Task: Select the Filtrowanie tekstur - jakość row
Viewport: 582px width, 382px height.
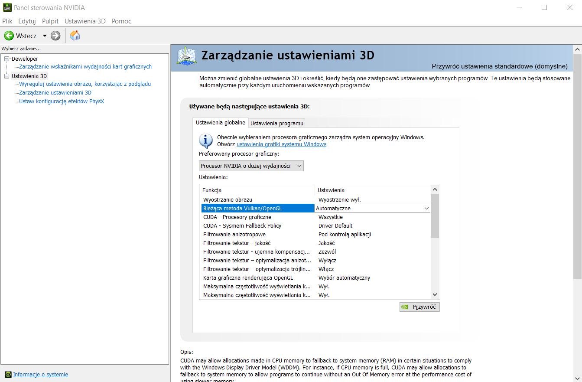Action: [315, 243]
